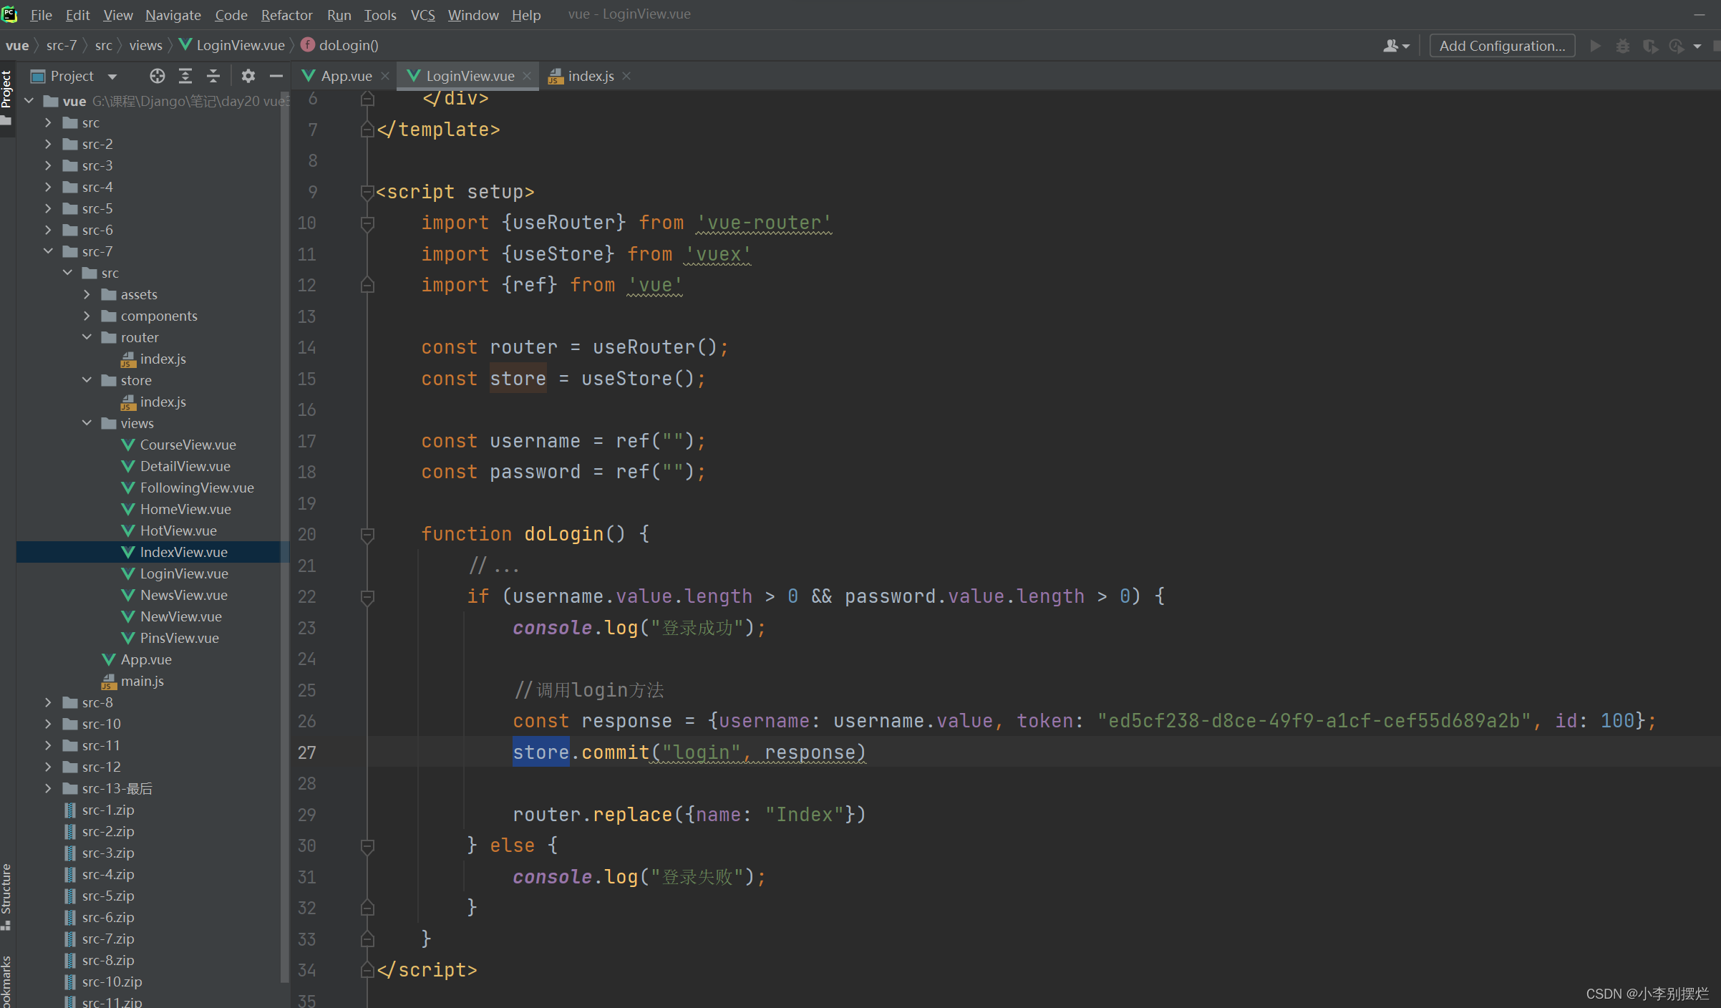Close the index.js editor tab

(626, 76)
